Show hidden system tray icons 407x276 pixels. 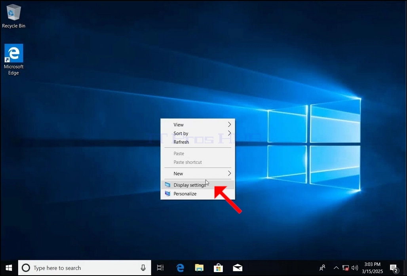click(x=336, y=268)
